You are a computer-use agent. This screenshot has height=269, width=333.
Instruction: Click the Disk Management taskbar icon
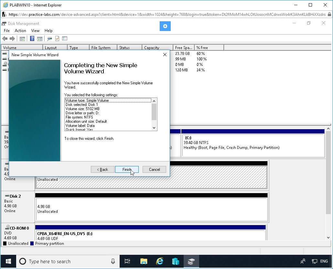[191, 261]
